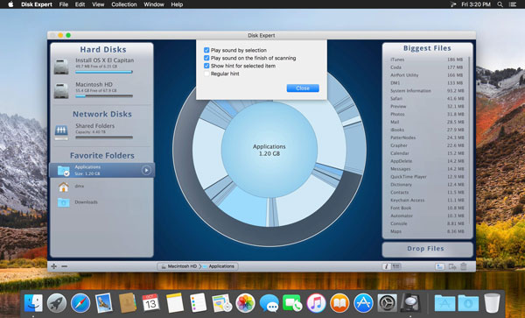Screen dimensions: 525x318
Task: Open the Help menu
Action: pos(177,4)
